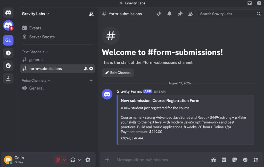Create a new text channel
264x167 pixels.
[91, 52]
